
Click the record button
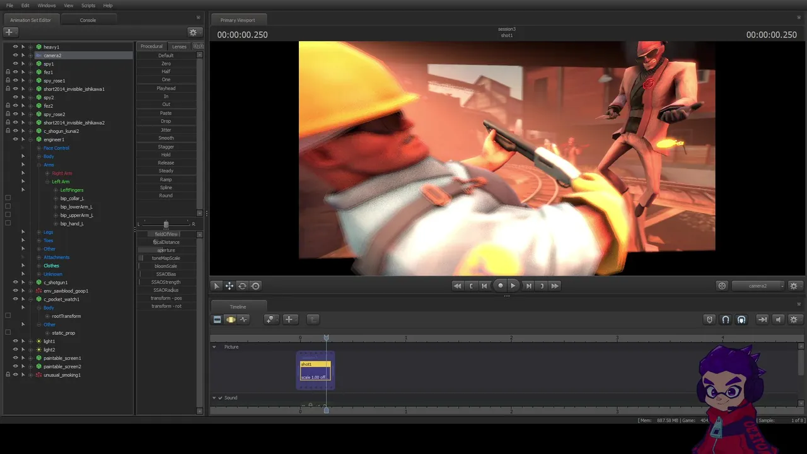501,286
